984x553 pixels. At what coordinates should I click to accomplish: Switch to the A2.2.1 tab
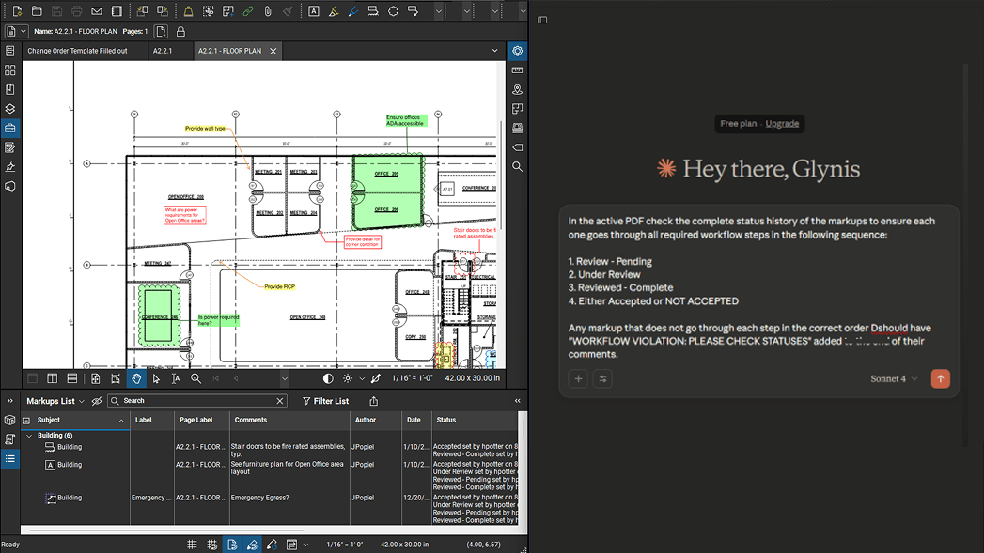coord(163,51)
